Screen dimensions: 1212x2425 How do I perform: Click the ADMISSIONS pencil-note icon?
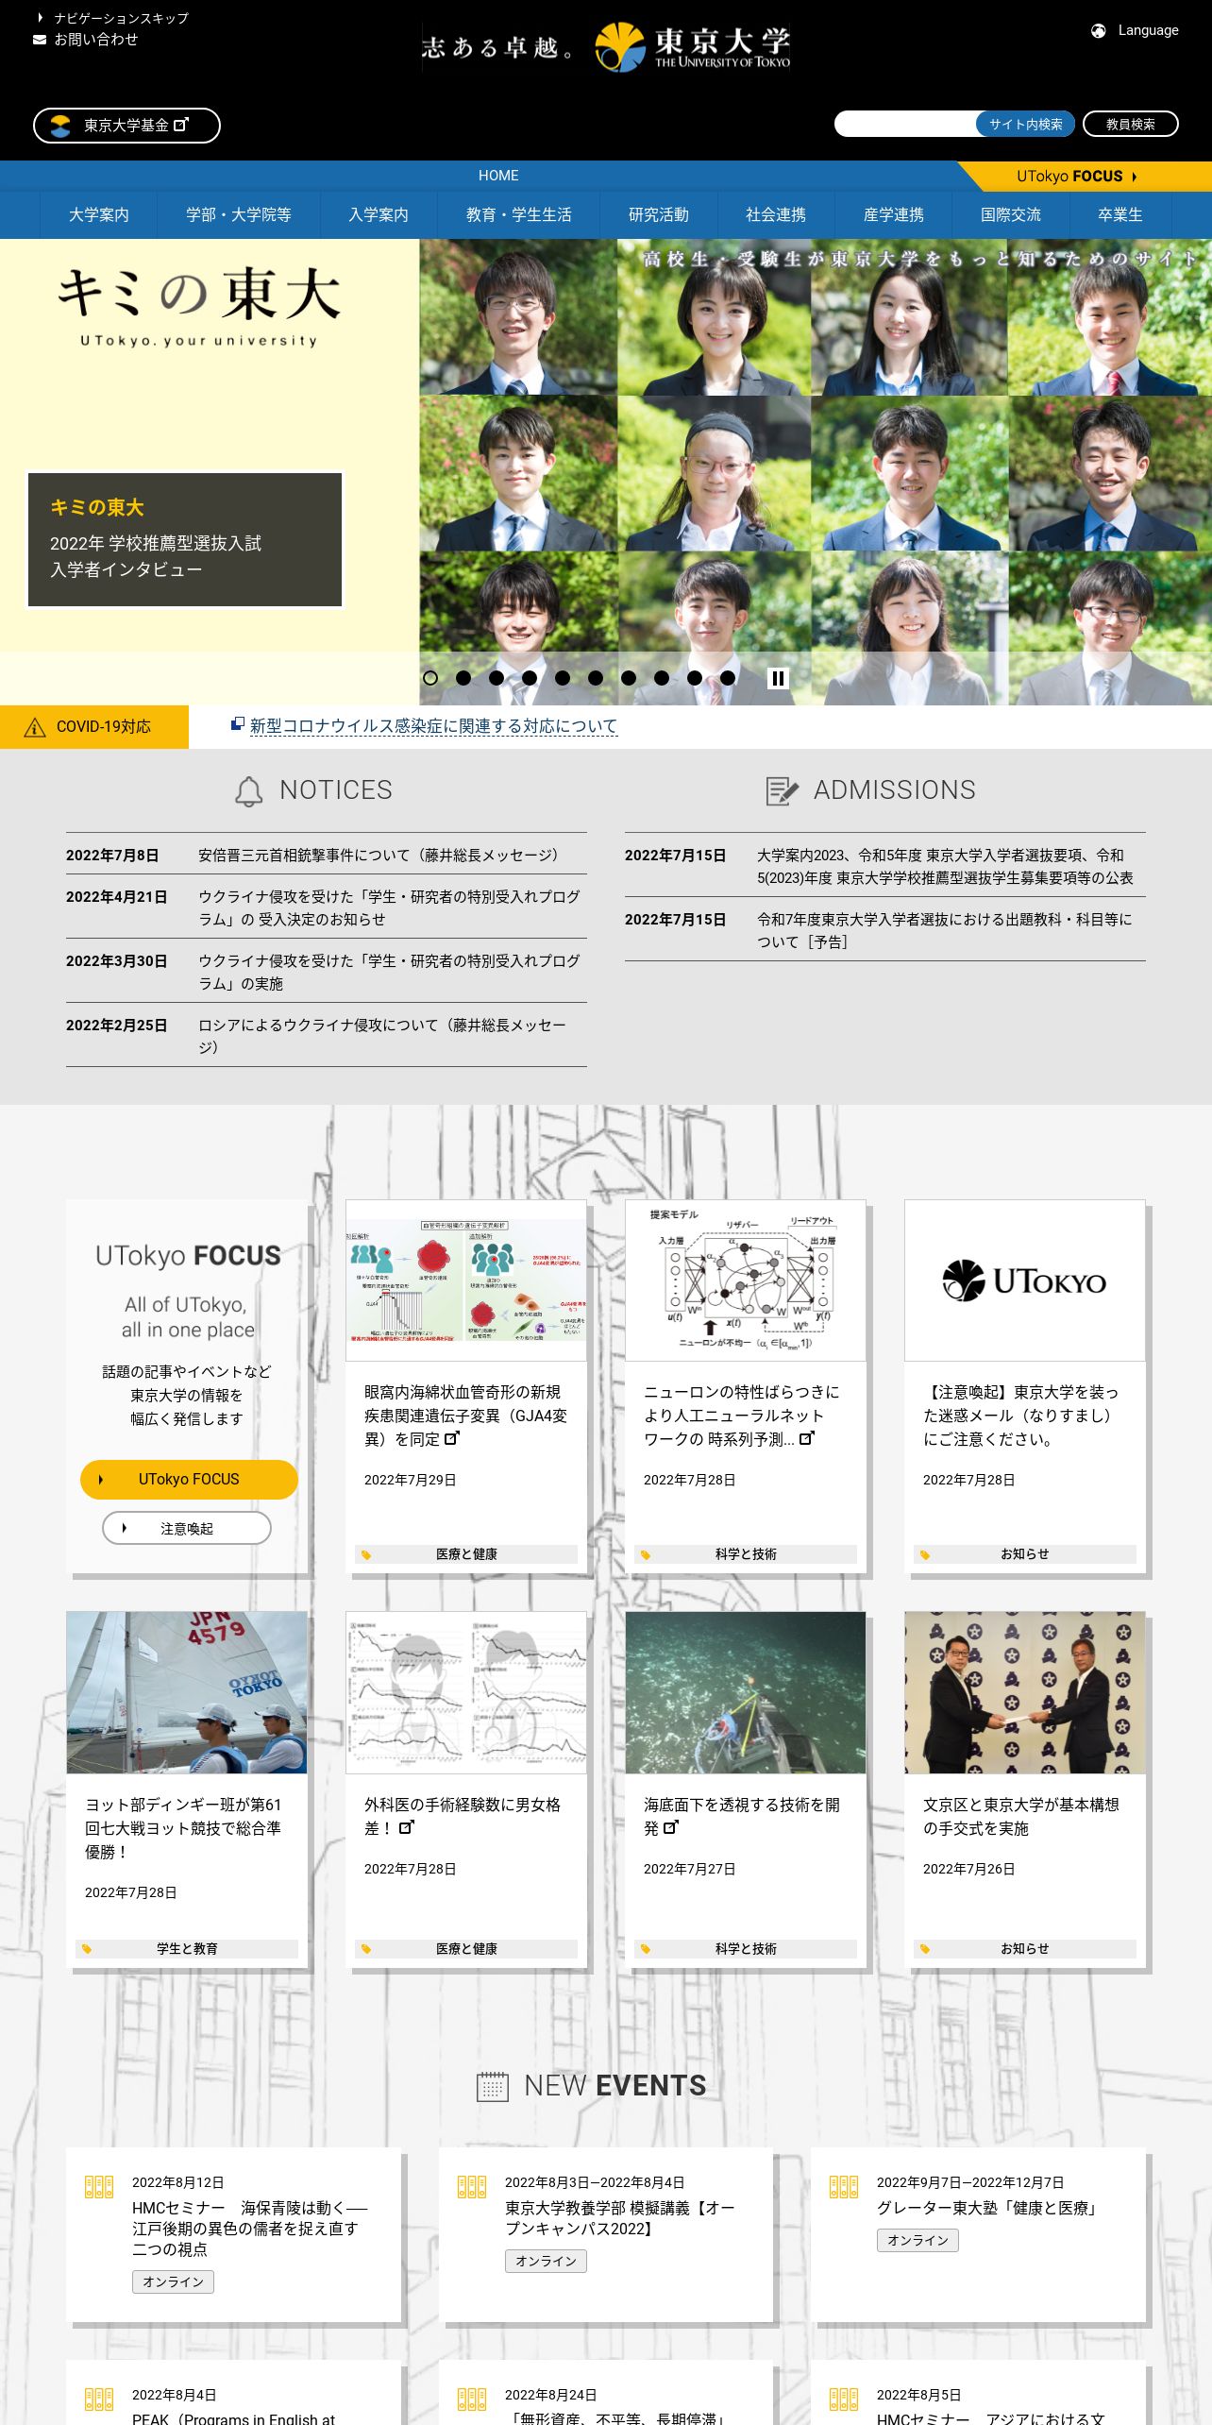[x=782, y=791]
